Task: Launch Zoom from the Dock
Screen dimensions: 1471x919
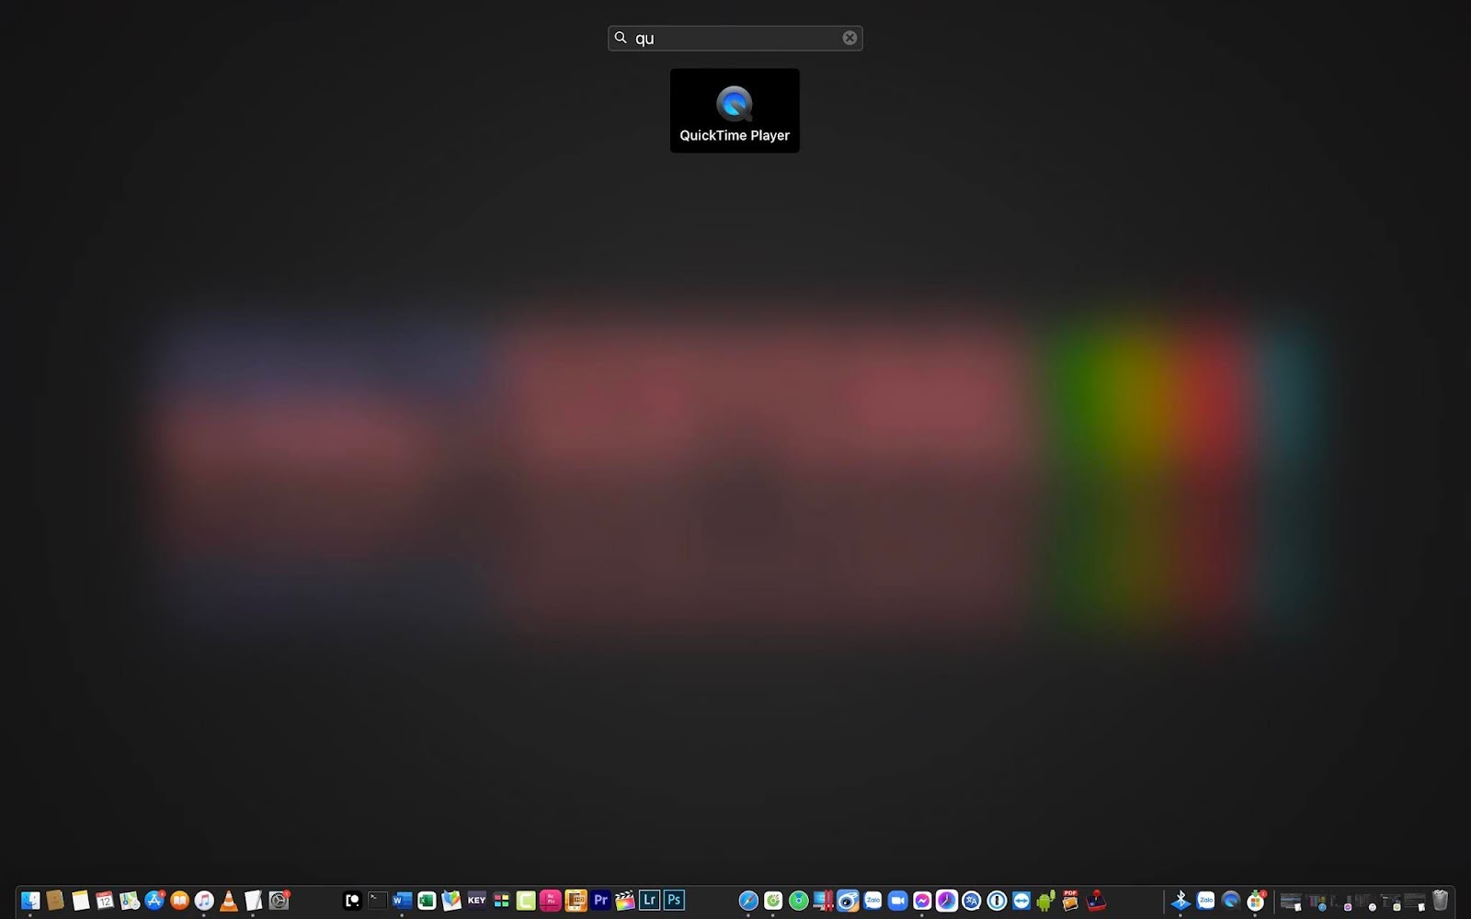Action: coord(897,901)
